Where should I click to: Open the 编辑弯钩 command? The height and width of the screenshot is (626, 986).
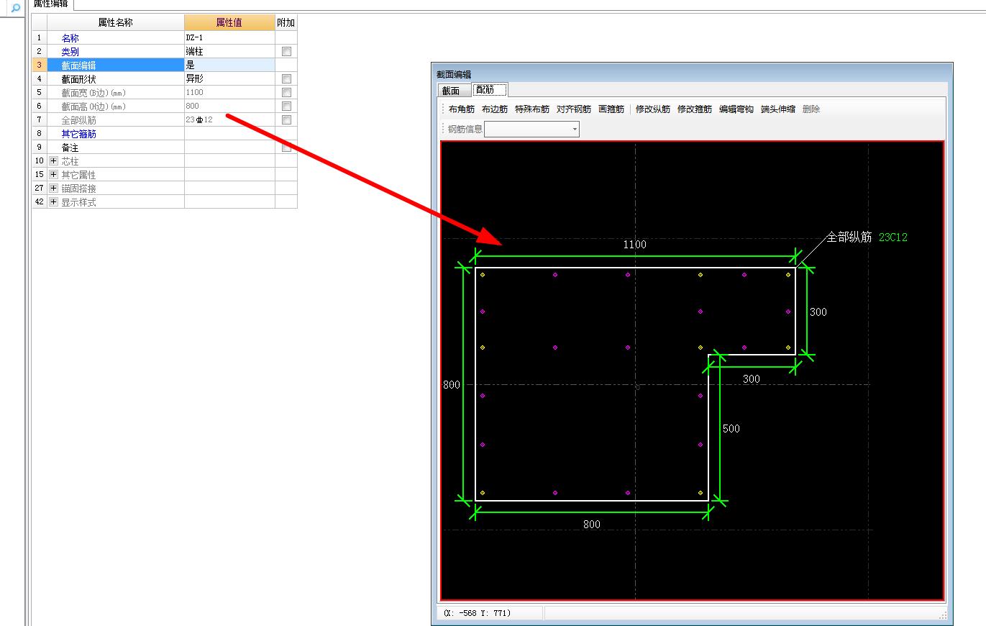[x=736, y=109]
